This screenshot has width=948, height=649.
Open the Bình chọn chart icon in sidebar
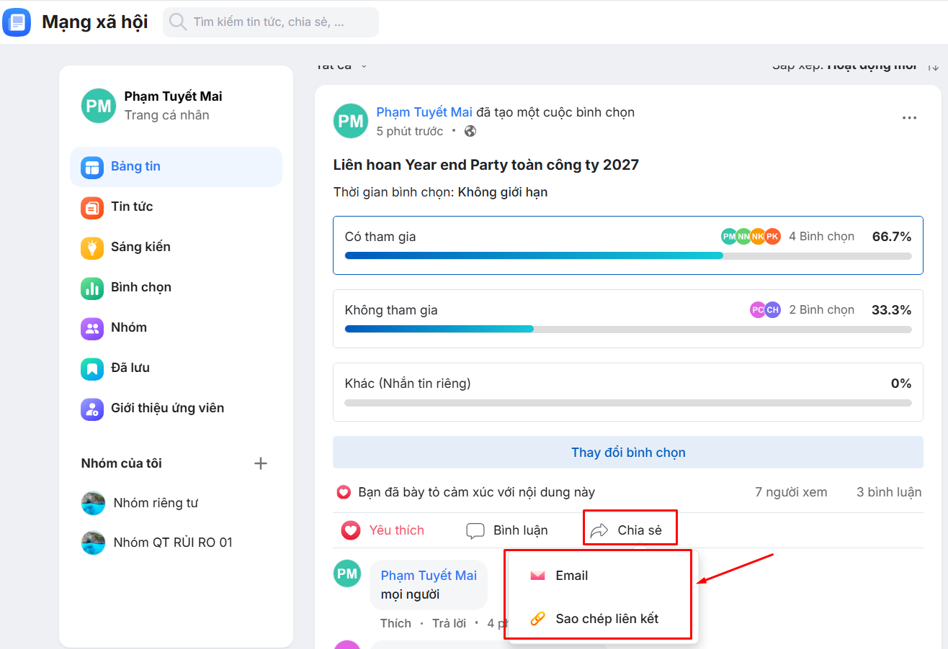click(x=91, y=288)
